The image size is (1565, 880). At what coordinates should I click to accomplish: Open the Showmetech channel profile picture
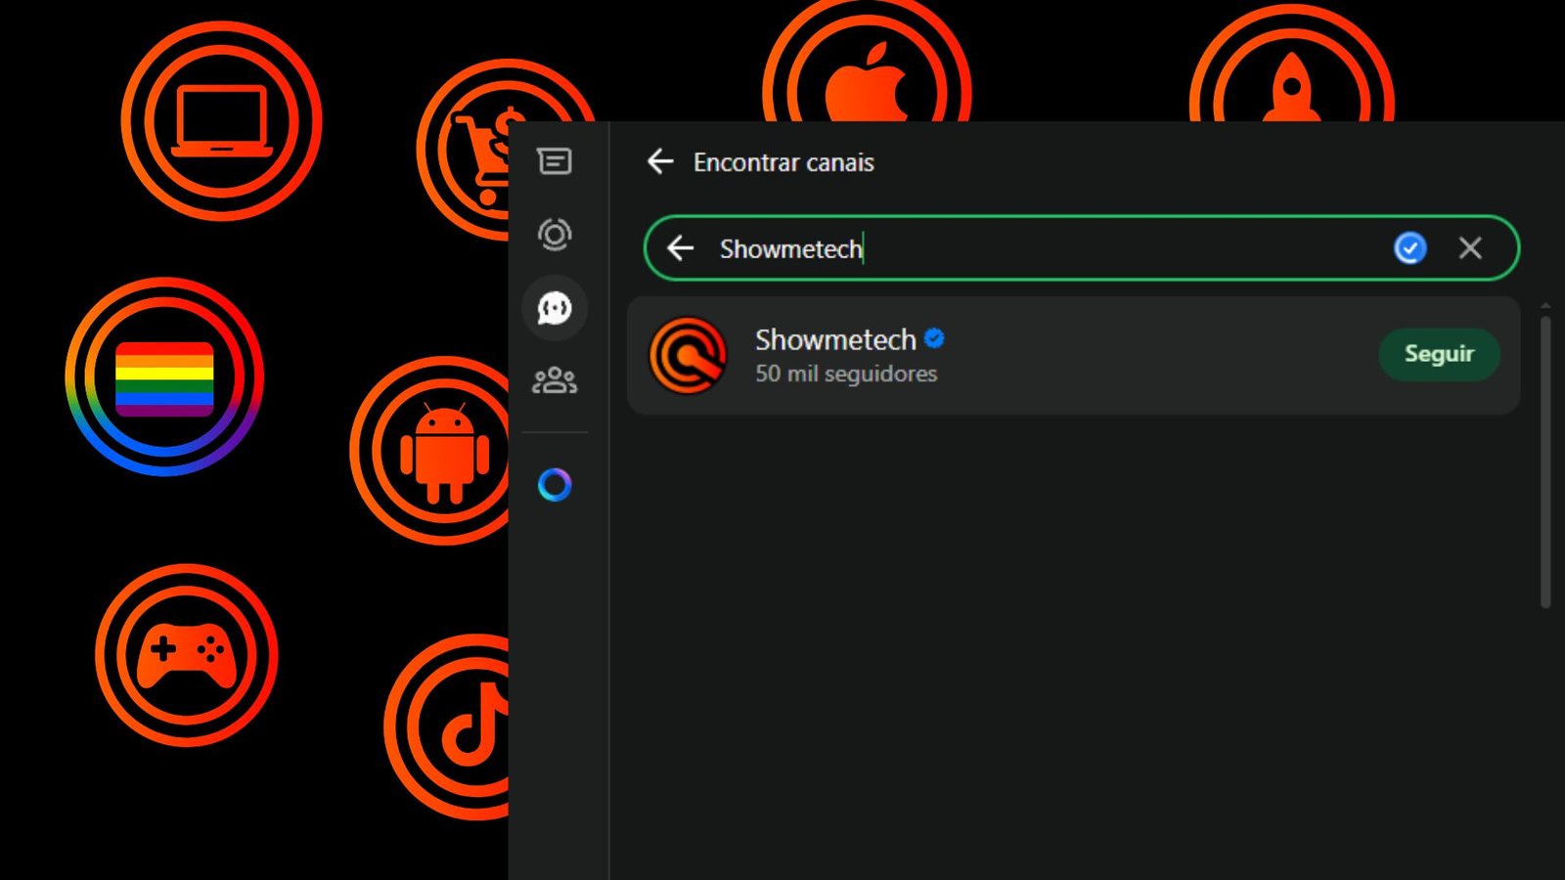point(689,355)
